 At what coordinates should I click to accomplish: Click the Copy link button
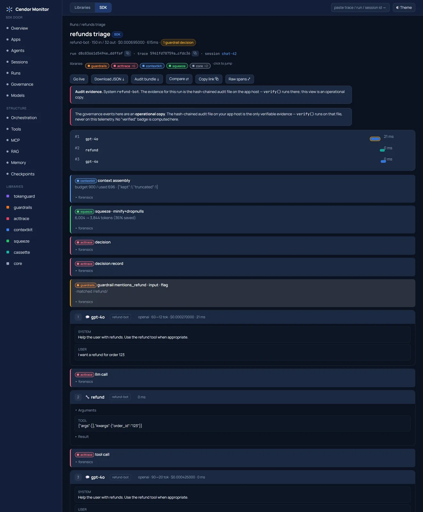(209, 79)
